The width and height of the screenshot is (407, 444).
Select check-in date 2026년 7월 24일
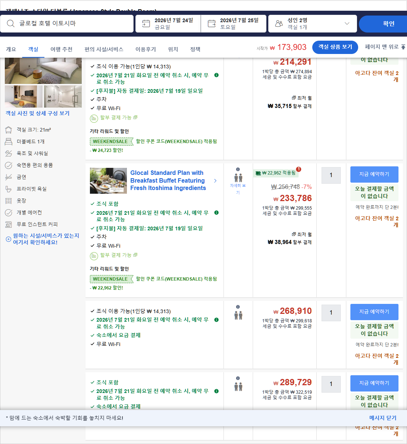(168, 24)
